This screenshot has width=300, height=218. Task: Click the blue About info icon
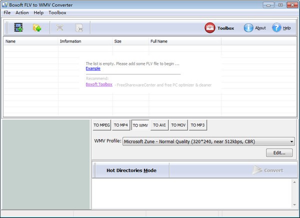248,28
